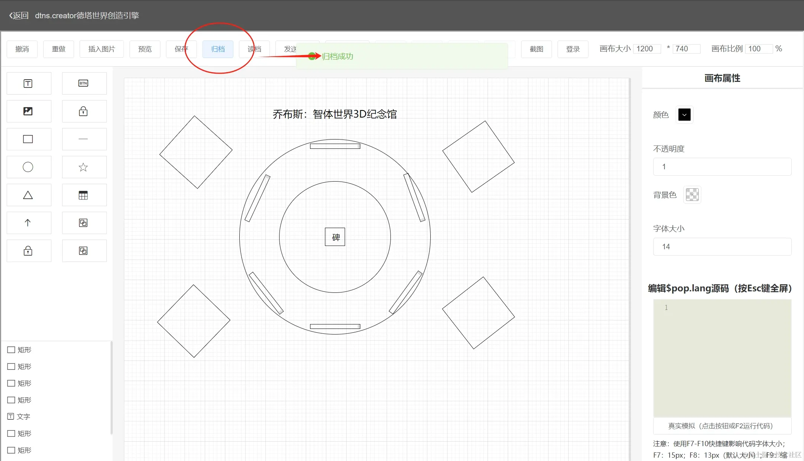Select the circle shape tool
The height and width of the screenshot is (461, 804).
point(29,167)
